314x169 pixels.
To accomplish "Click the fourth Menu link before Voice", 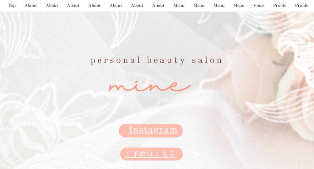I will tap(239, 5).
